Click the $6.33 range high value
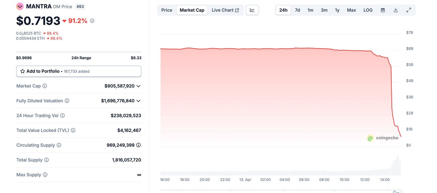 [x=136, y=58]
